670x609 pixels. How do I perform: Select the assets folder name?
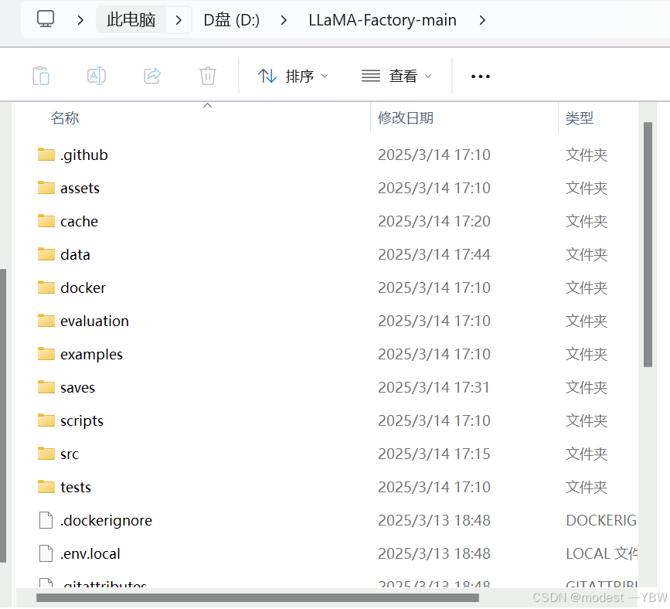[x=80, y=188]
